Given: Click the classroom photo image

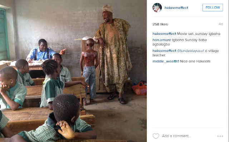Looking at the screenshot, I should [73, 71].
